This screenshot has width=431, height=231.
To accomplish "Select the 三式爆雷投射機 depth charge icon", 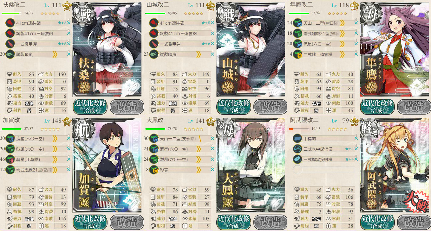I will (x=298, y=159).
